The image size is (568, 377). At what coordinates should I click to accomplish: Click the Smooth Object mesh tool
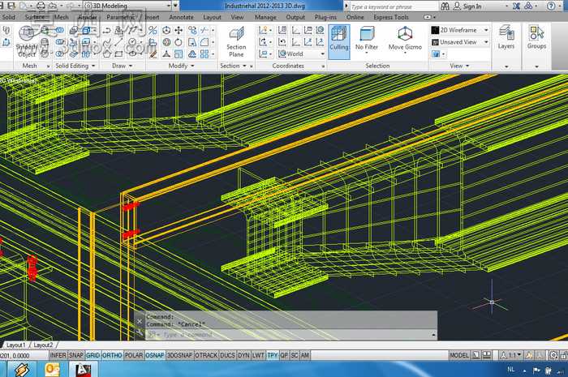(x=26, y=42)
